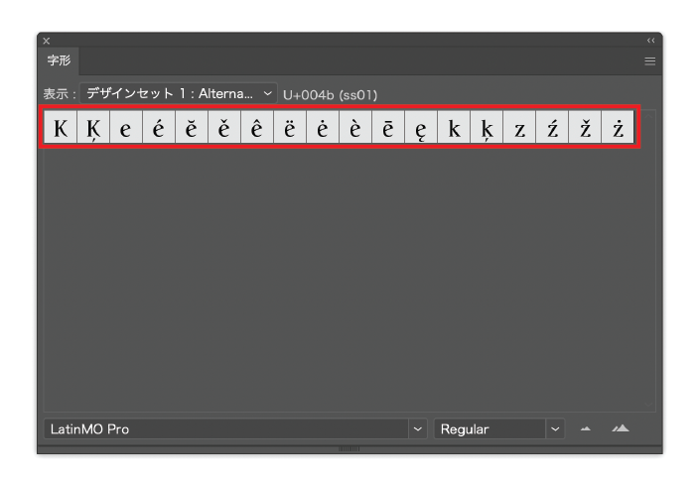Pick the plain lowercase e glyph
This screenshot has width=700, height=481.
pyautogui.click(x=126, y=130)
